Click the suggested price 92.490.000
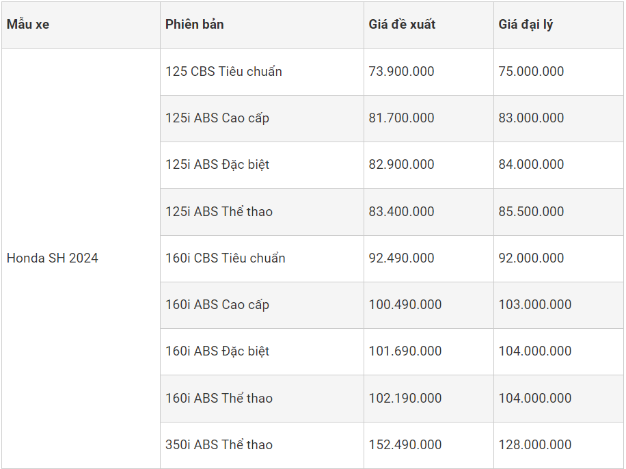Screen dimensions: 626x469 pyautogui.click(x=401, y=258)
